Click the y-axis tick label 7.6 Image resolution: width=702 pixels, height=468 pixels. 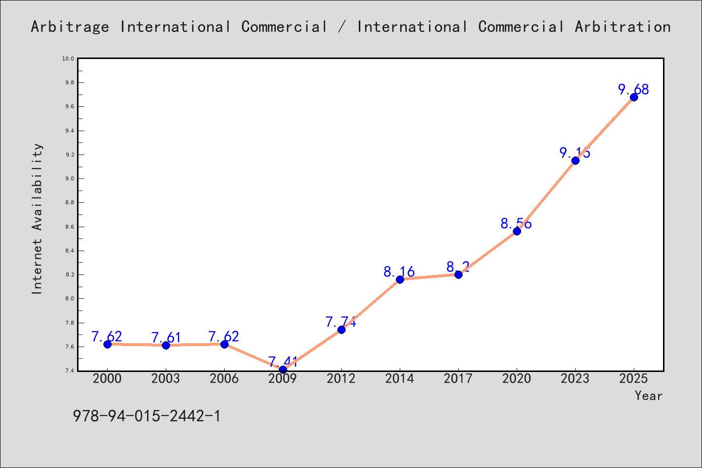click(70, 347)
